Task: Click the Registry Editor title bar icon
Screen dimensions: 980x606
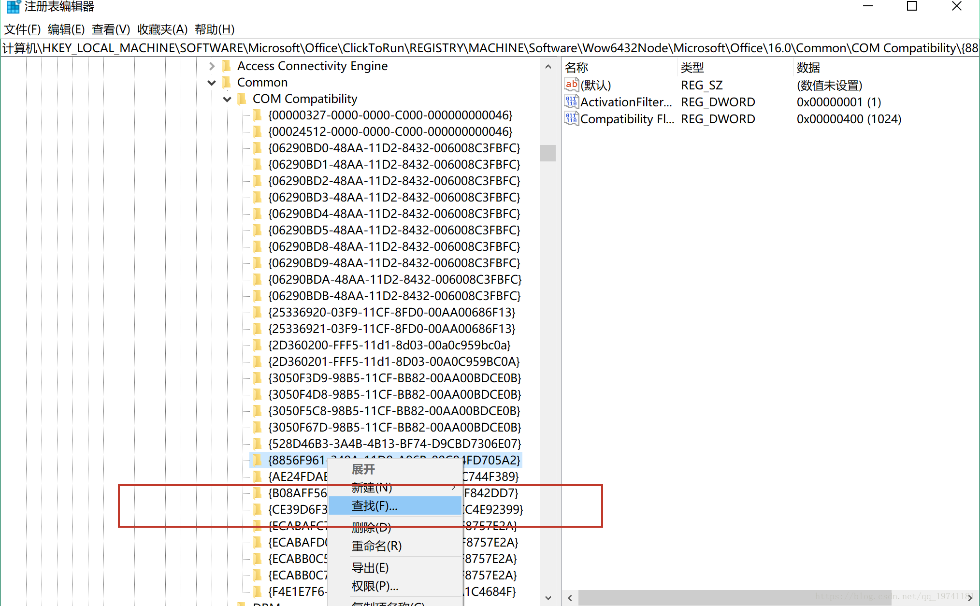Action: 13,7
